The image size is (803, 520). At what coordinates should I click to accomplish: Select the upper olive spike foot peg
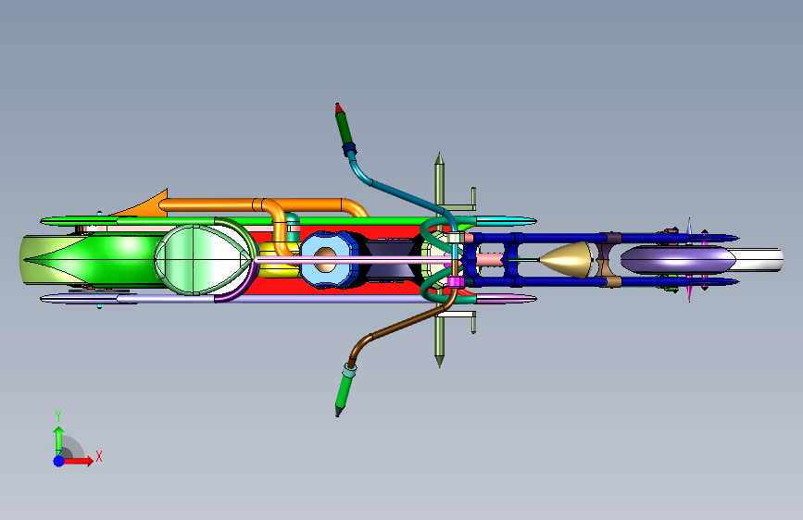(x=439, y=180)
